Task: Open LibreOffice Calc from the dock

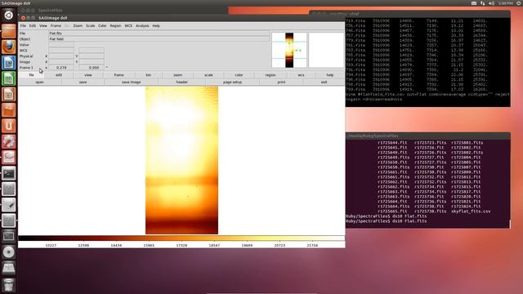Action: tap(9, 78)
